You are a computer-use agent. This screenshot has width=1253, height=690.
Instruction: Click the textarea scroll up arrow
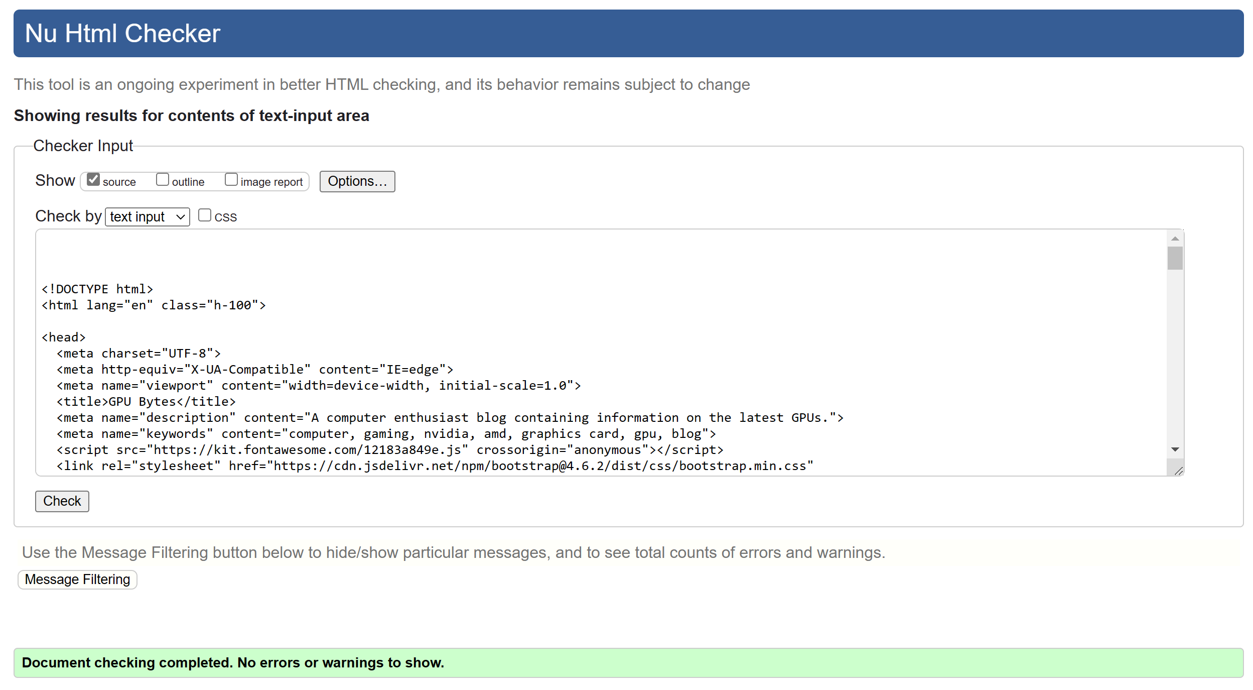pos(1174,239)
